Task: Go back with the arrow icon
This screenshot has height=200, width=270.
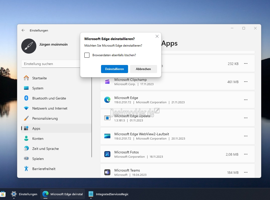Action: pos(23,30)
